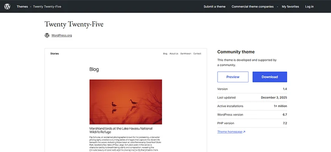
Task: Open the Themes breadcrumb link
Action: [22, 6]
